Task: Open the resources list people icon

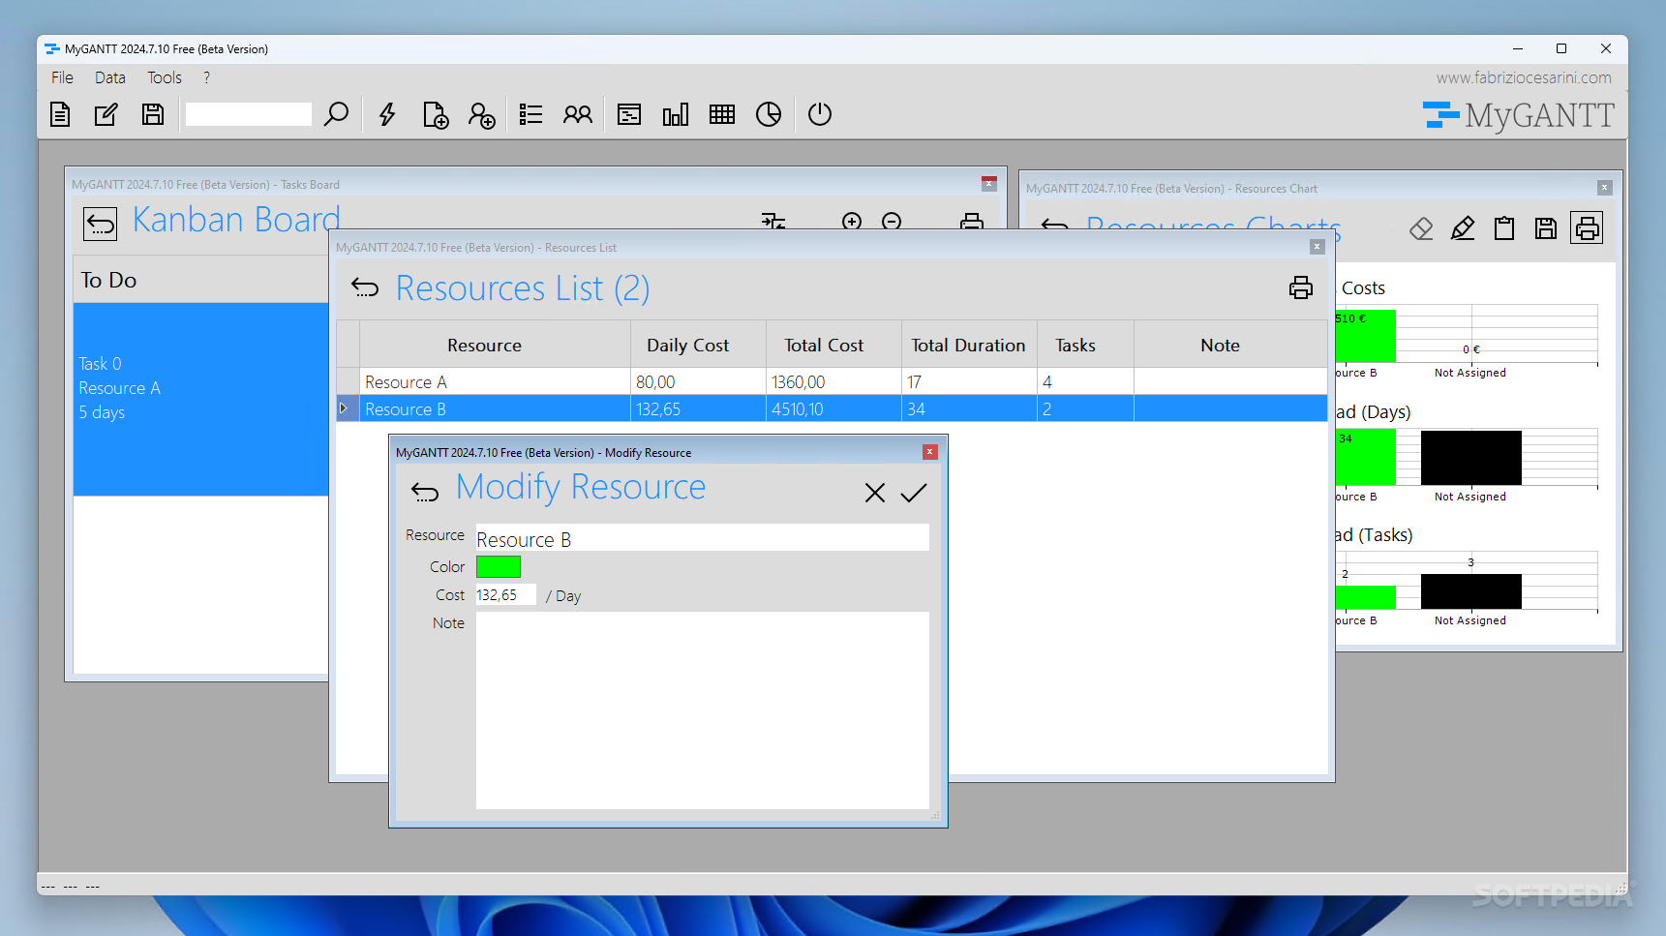Action: [578, 114]
